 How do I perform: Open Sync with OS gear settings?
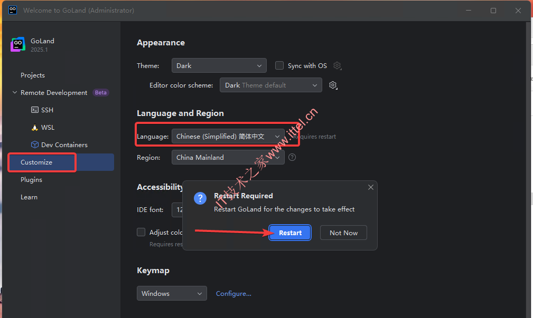point(337,65)
